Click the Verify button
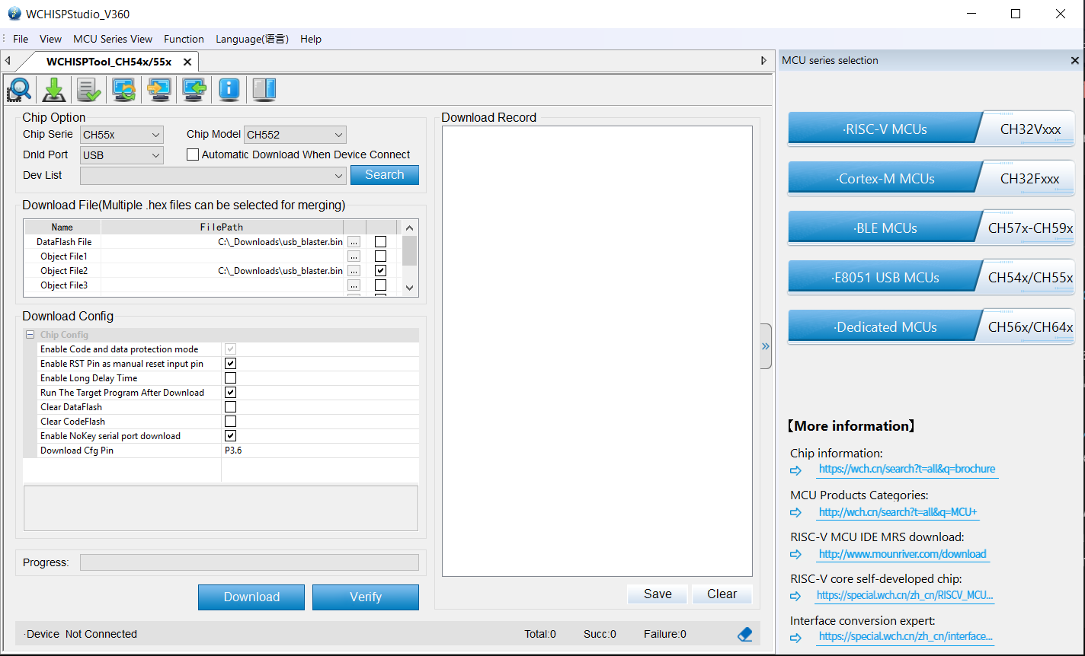The height and width of the screenshot is (656, 1085). pyautogui.click(x=366, y=597)
